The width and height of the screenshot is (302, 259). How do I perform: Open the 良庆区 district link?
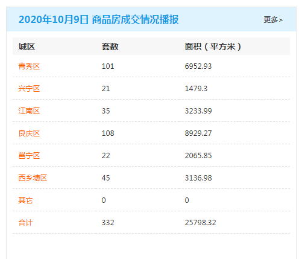tap(29, 133)
